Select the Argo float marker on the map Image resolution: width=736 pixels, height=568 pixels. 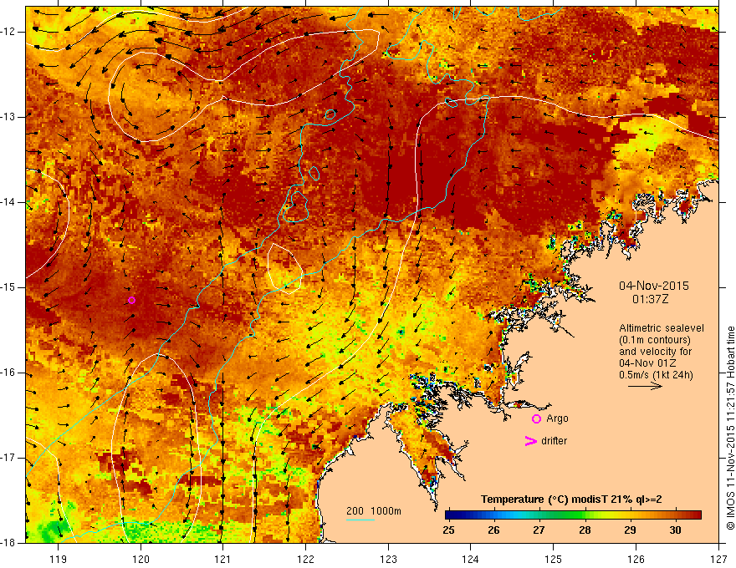(132, 301)
